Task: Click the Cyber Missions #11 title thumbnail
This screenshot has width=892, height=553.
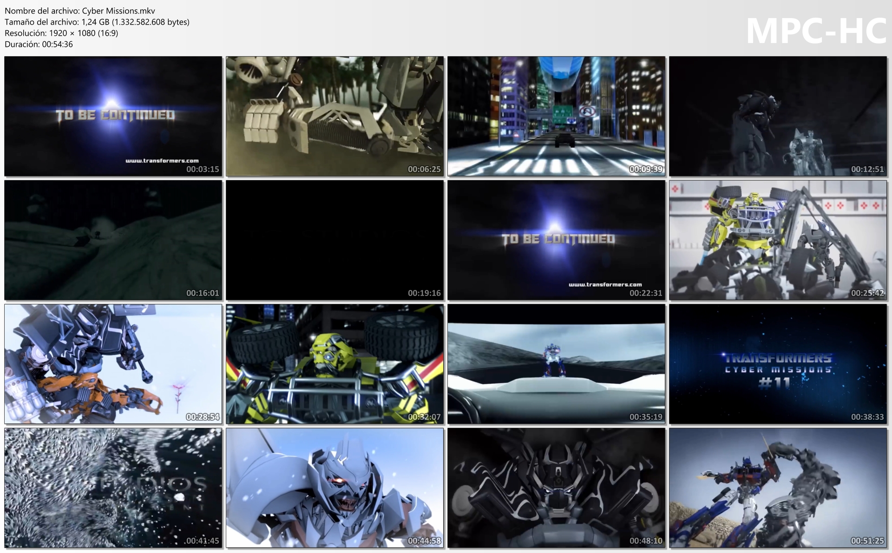Action: (x=778, y=364)
